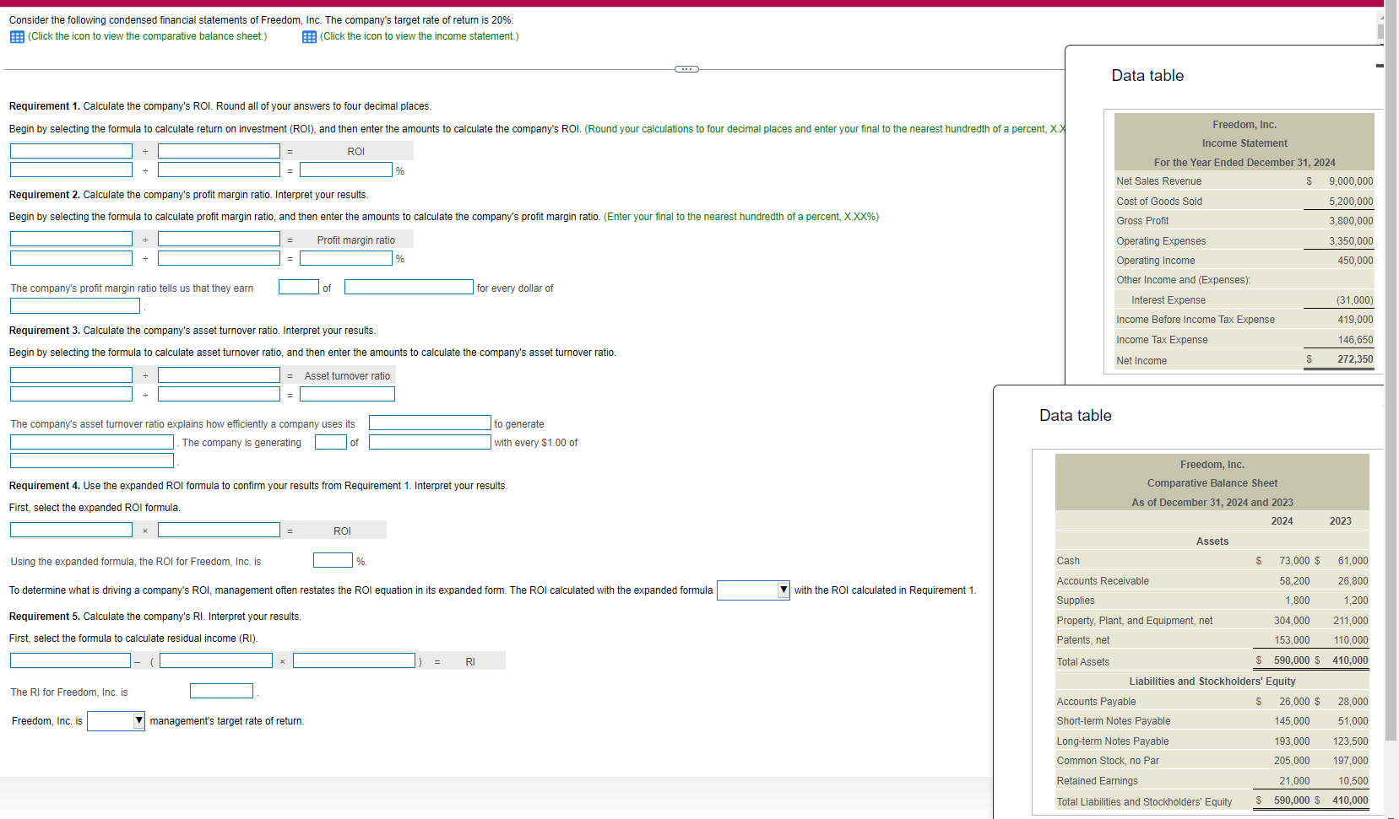Screen dimensions: 1399x819
Task: Click the 'of' amount box in the profit margin sentence
Action: click(x=299, y=287)
